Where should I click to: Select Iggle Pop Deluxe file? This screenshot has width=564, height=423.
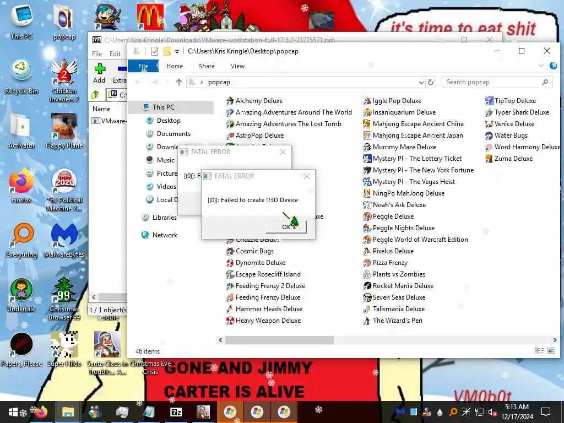coord(392,101)
